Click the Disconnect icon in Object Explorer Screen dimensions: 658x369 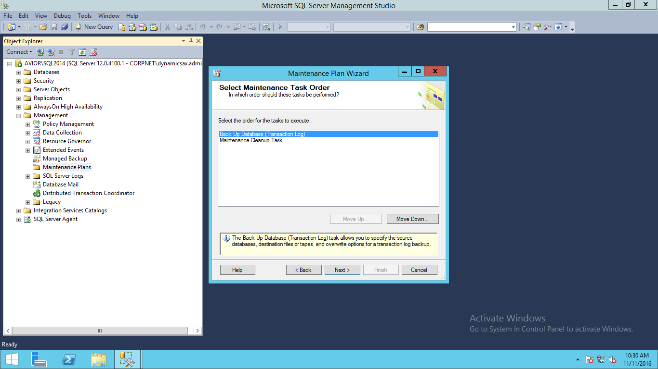point(51,52)
